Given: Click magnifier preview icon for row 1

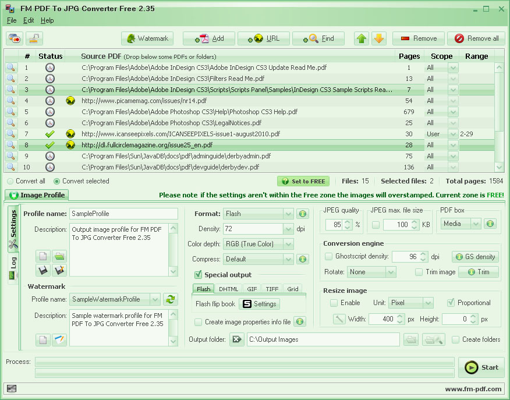Looking at the screenshot, I should pos(11,68).
